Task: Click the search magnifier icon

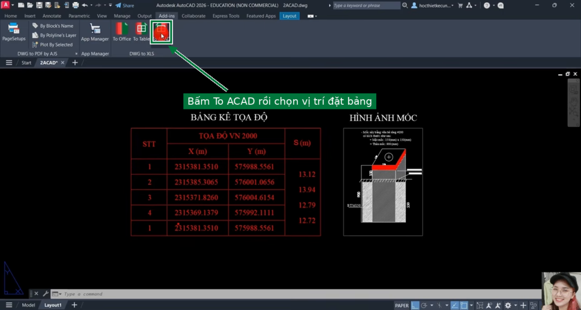Action: click(405, 5)
